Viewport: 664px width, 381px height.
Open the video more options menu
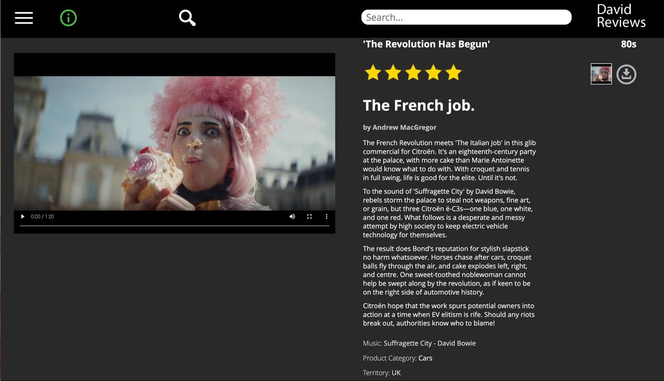327,216
